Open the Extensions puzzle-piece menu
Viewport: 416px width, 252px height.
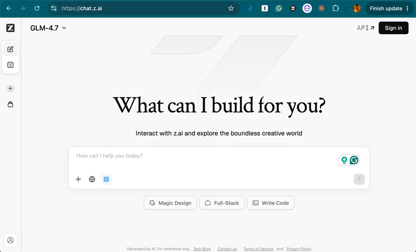pyautogui.click(x=336, y=8)
